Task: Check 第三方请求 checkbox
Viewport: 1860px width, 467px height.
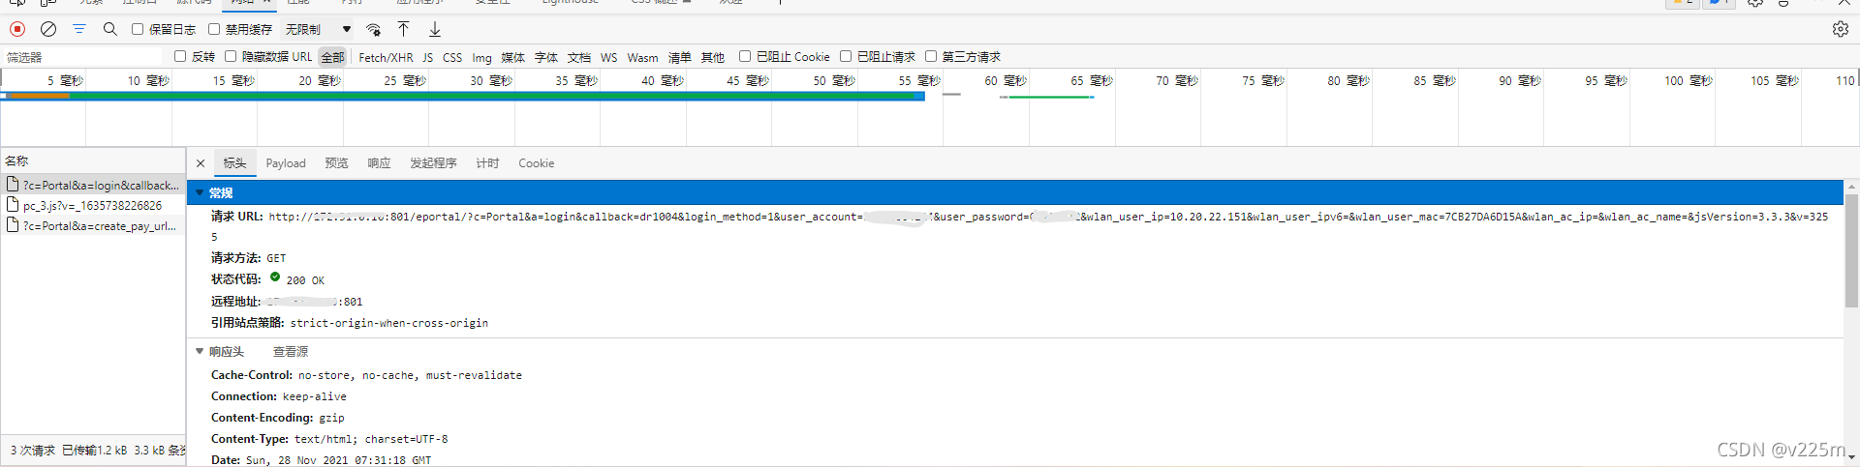Action: pyautogui.click(x=931, y=56)
